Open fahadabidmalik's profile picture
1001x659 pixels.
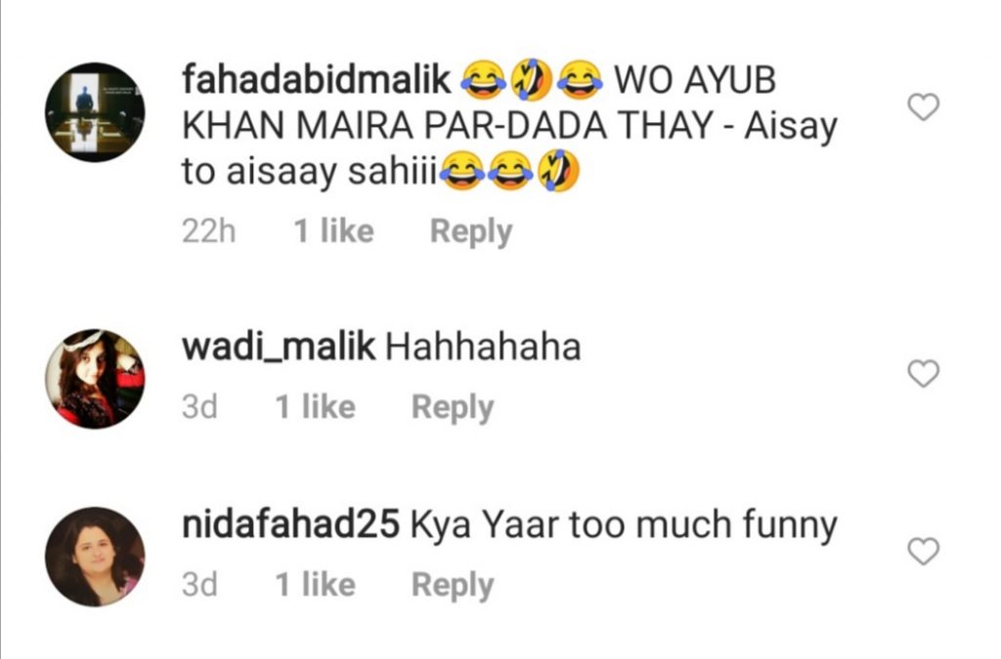(x=95, y=112)
